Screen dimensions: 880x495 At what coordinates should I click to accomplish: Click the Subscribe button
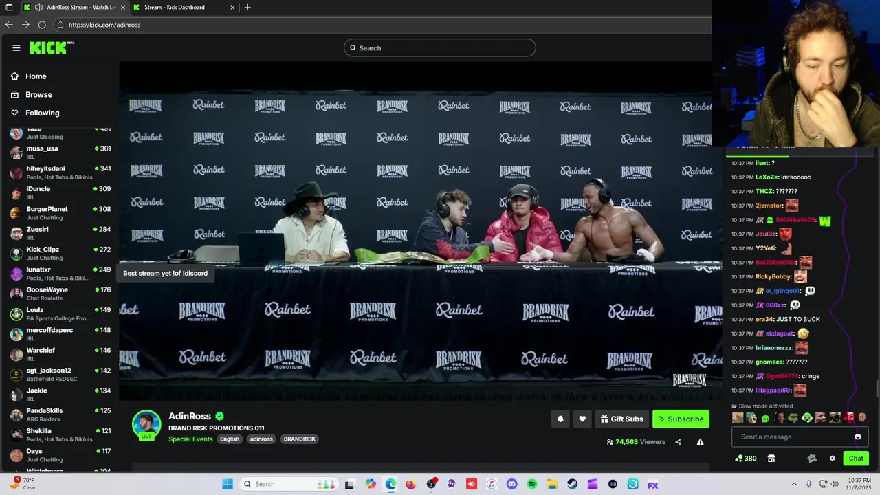pos(681,419)
